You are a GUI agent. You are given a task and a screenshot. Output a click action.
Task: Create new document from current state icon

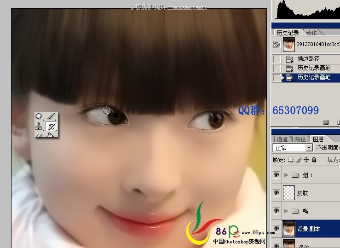(x=326, y=123)
